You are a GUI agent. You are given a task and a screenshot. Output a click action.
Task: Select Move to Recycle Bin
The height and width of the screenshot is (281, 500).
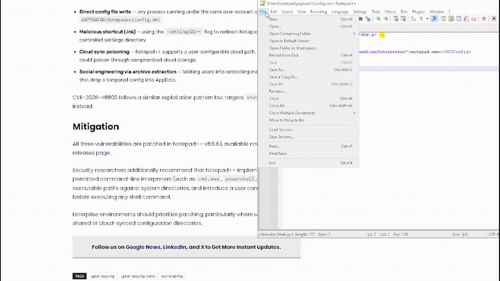tap(308, 120)
